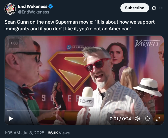Viewport: 168px width, 138px height.
Task: View the 26.1K Views count
Action: point(59,133)
